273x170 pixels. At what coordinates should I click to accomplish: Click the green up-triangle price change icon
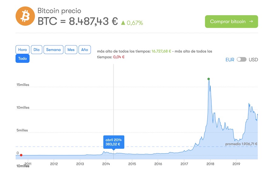point(123,23)
